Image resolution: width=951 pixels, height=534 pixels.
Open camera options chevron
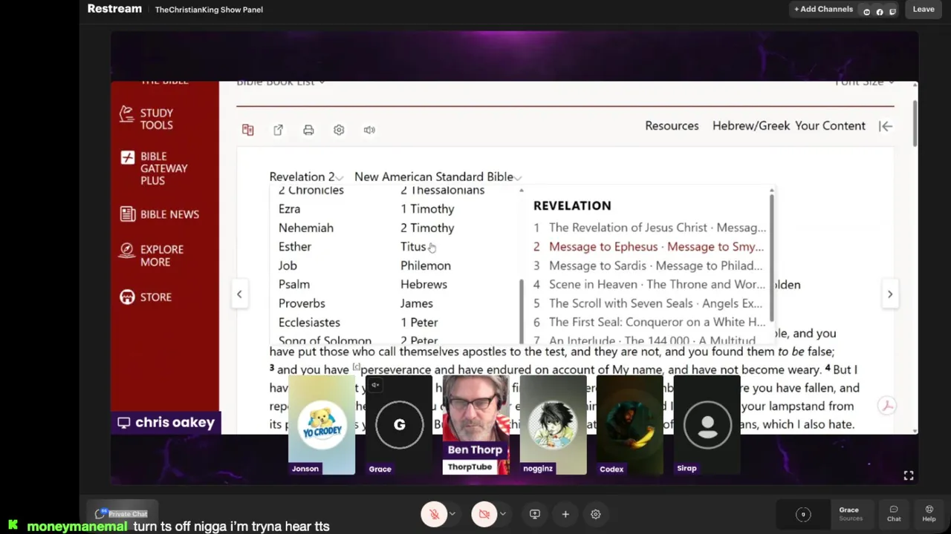click(x=502, y=514)
